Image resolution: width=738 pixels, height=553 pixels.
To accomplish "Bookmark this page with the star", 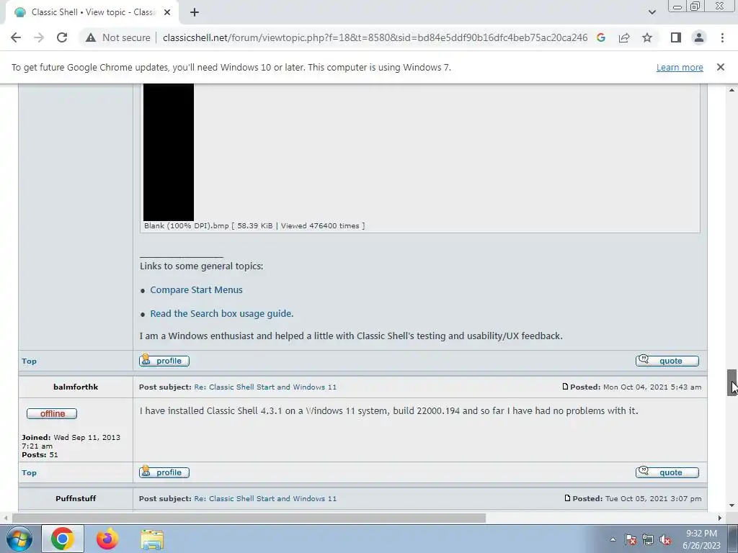I will point(647,37).
